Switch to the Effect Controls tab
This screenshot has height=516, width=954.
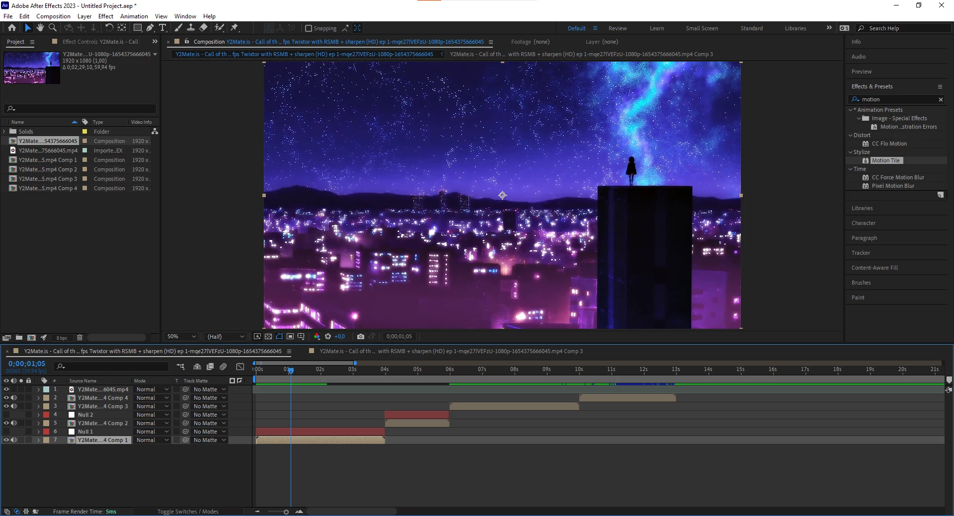point(100,42)
